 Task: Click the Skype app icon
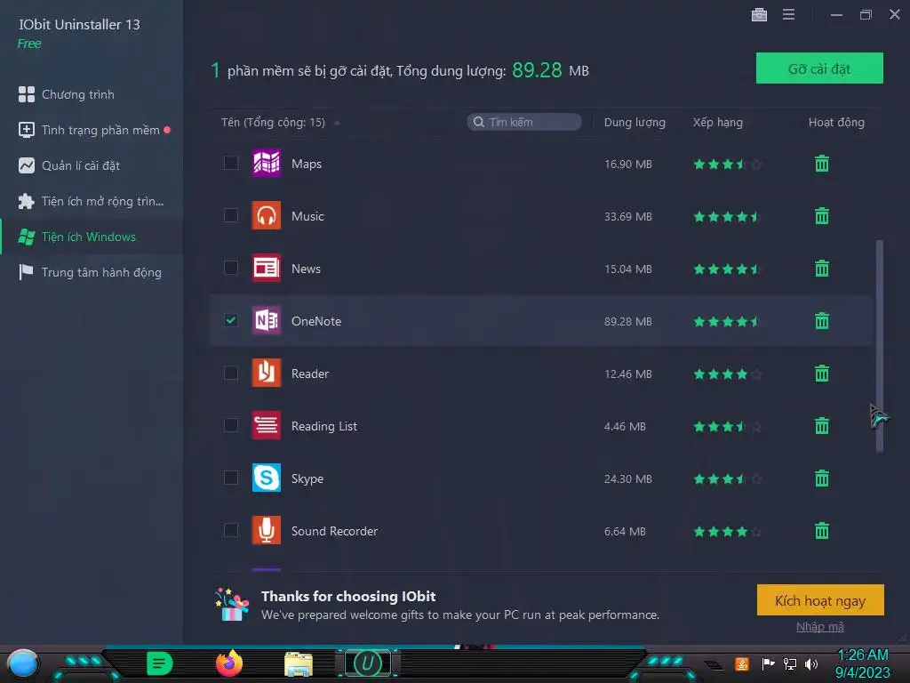pos(267,478)
